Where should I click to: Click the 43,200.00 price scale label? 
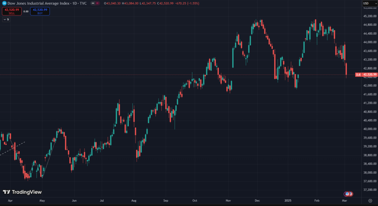[x=370, y=59]
